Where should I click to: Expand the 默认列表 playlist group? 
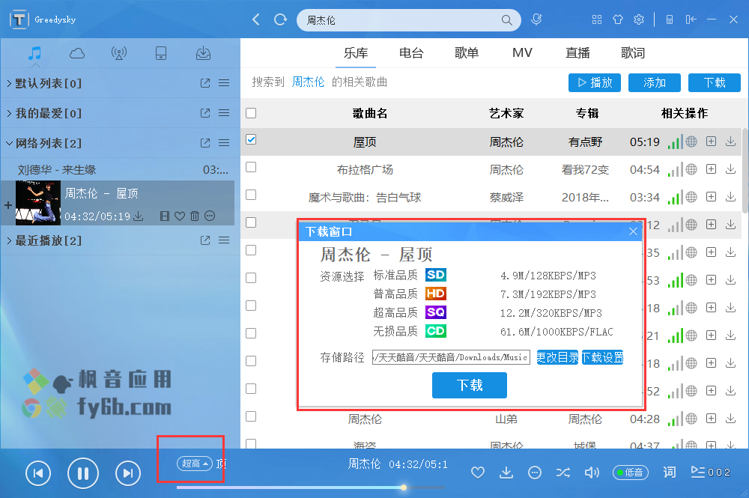(9, 84)
